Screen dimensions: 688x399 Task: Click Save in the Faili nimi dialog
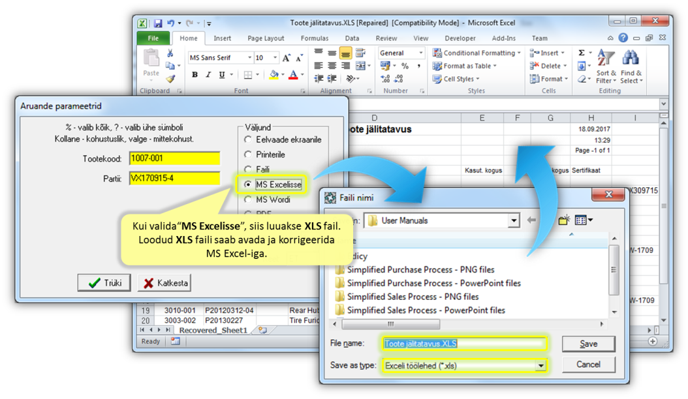[588, 344]
